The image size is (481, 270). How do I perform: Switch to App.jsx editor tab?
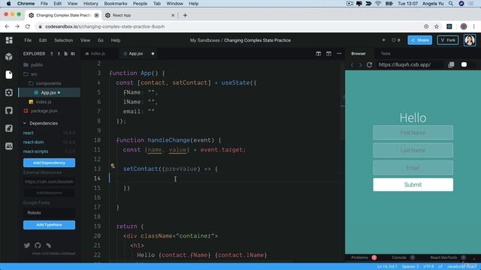136,53
